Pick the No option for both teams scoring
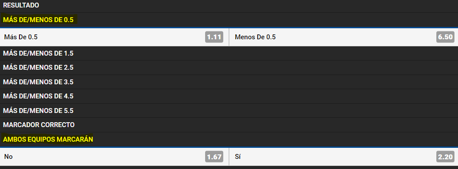 click(114, 157)
